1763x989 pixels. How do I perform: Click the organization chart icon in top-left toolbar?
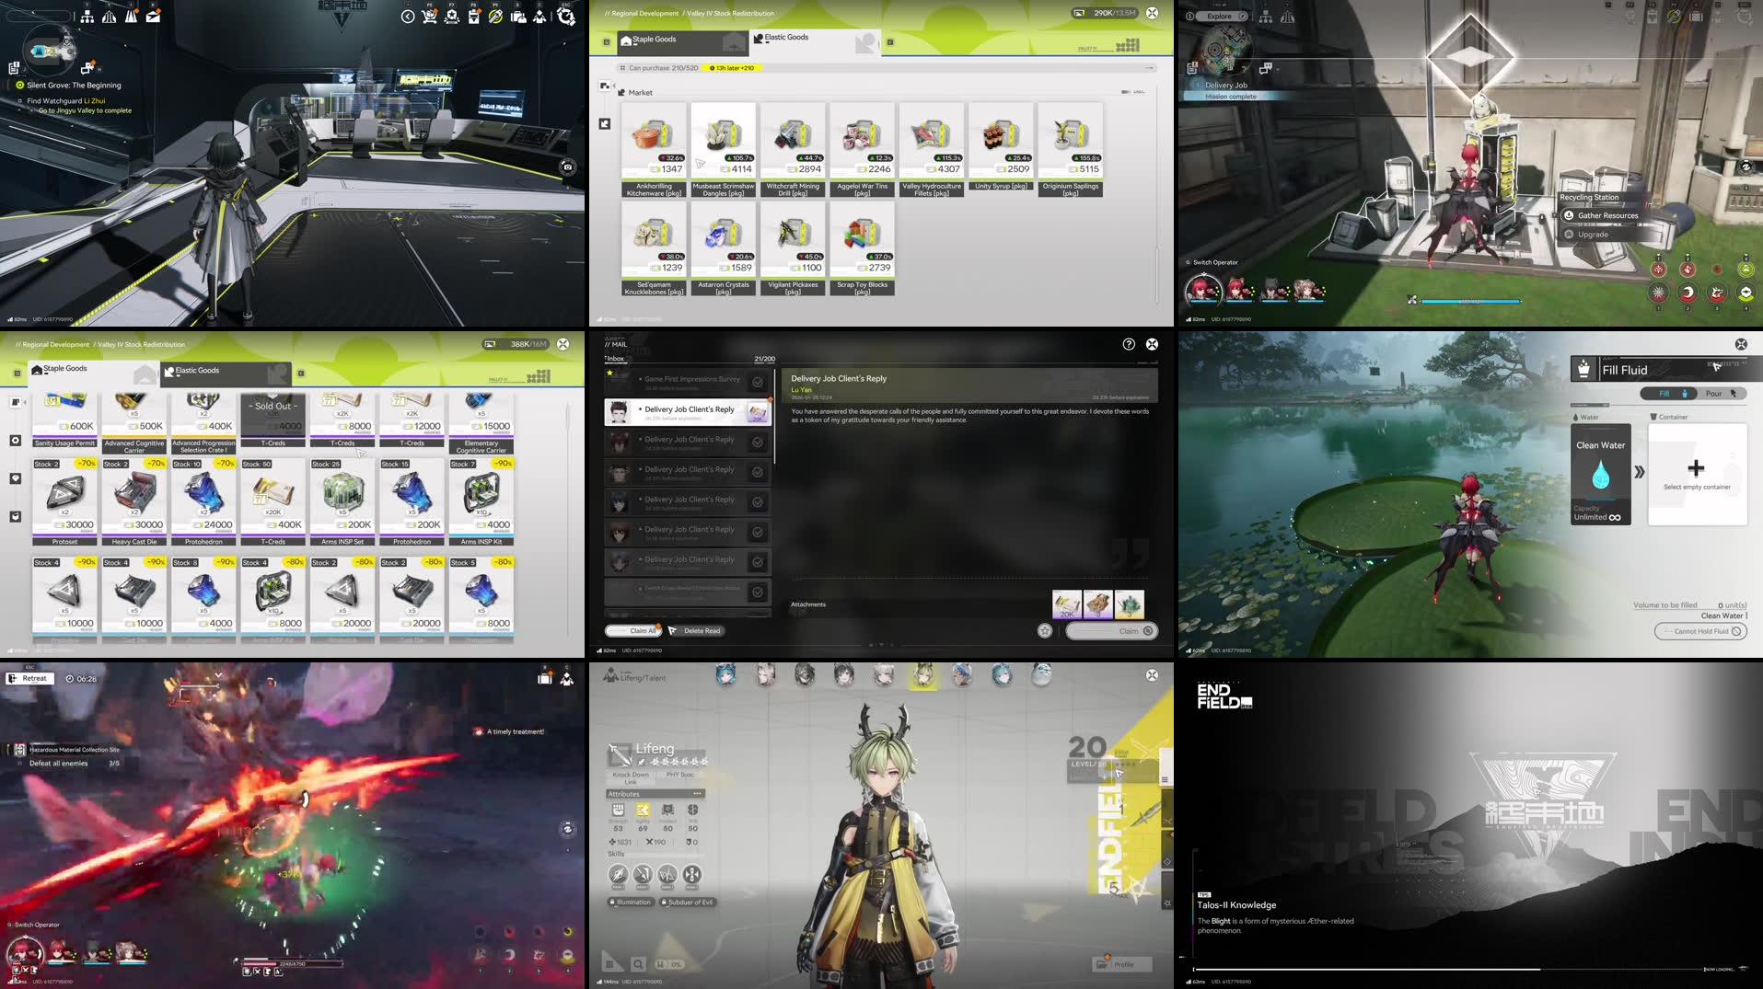coord(87,18)
